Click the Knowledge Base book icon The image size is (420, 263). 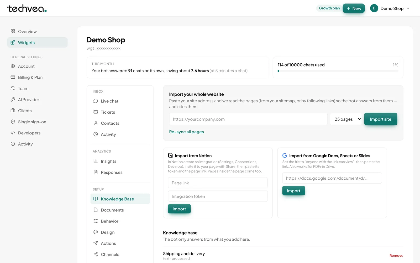pyautogui.click(x=96, y=199)
